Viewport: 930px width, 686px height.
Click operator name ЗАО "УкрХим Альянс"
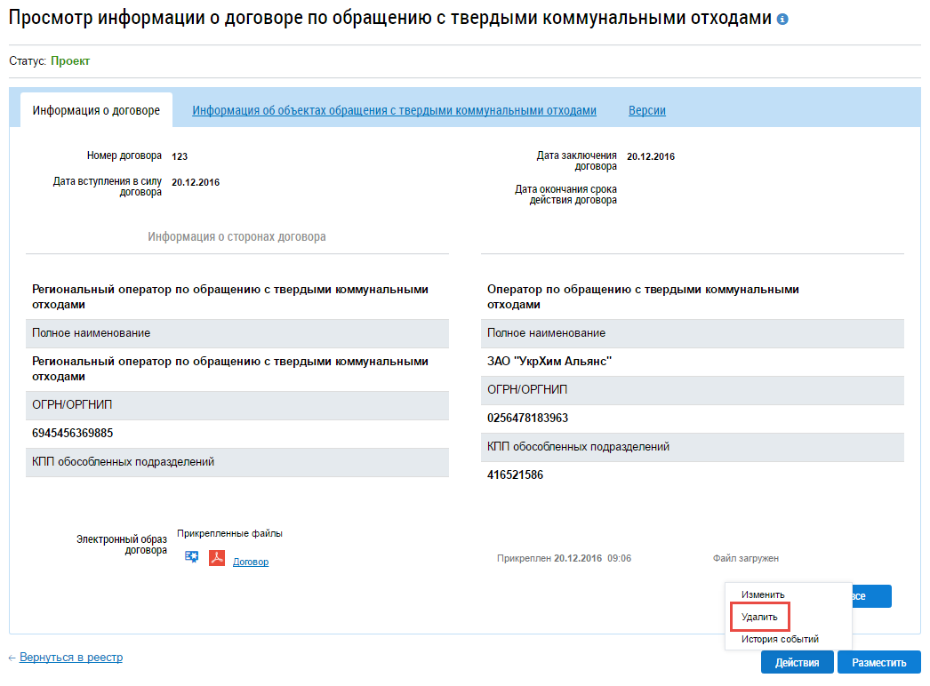pyautogui.click(x=549, y=361)
